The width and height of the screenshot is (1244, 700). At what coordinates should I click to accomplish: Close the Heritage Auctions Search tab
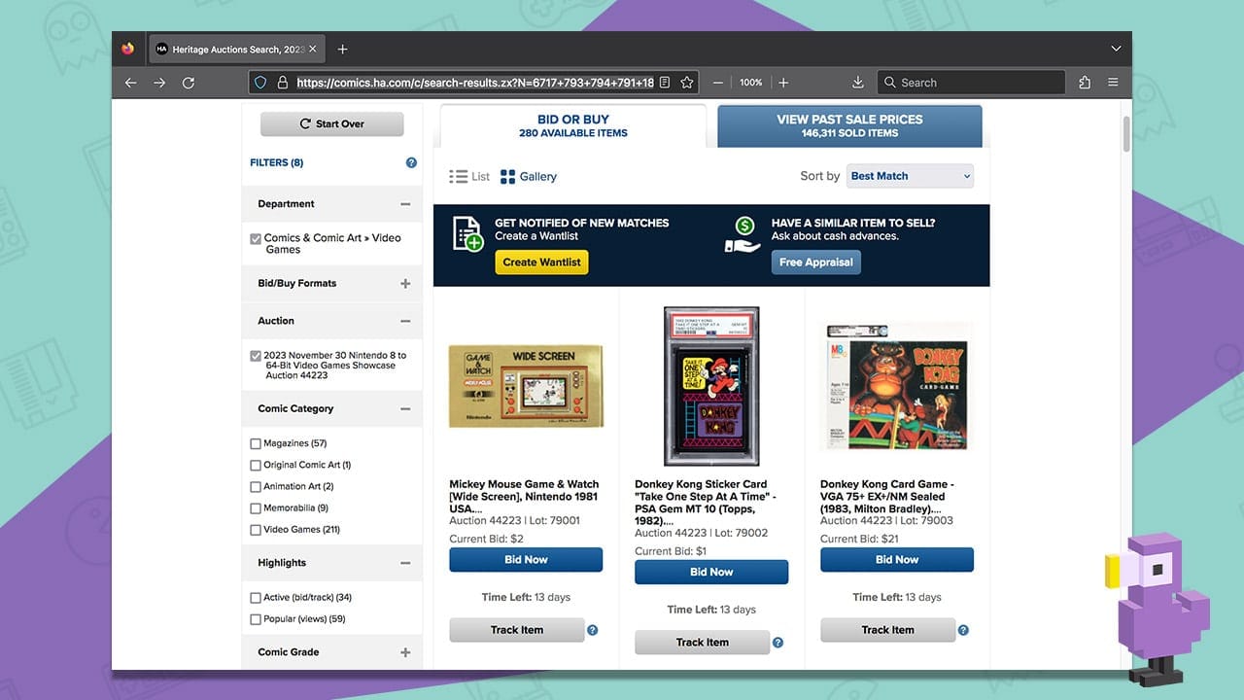312,49
